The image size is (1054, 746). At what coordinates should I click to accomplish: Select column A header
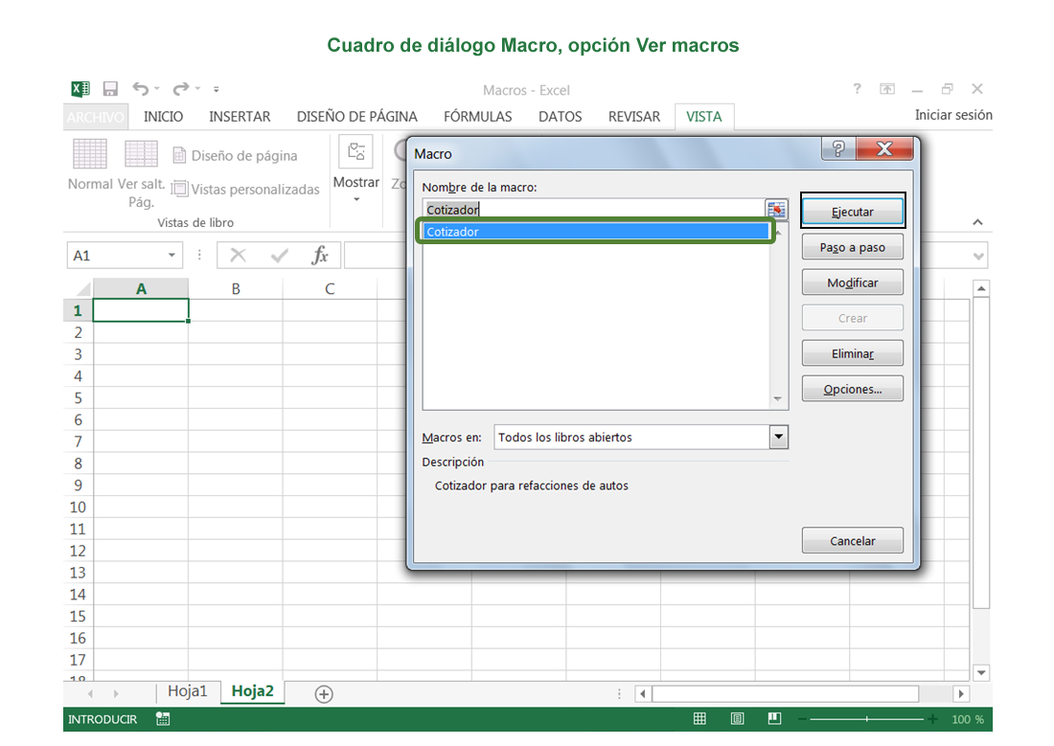click(141, 289)
